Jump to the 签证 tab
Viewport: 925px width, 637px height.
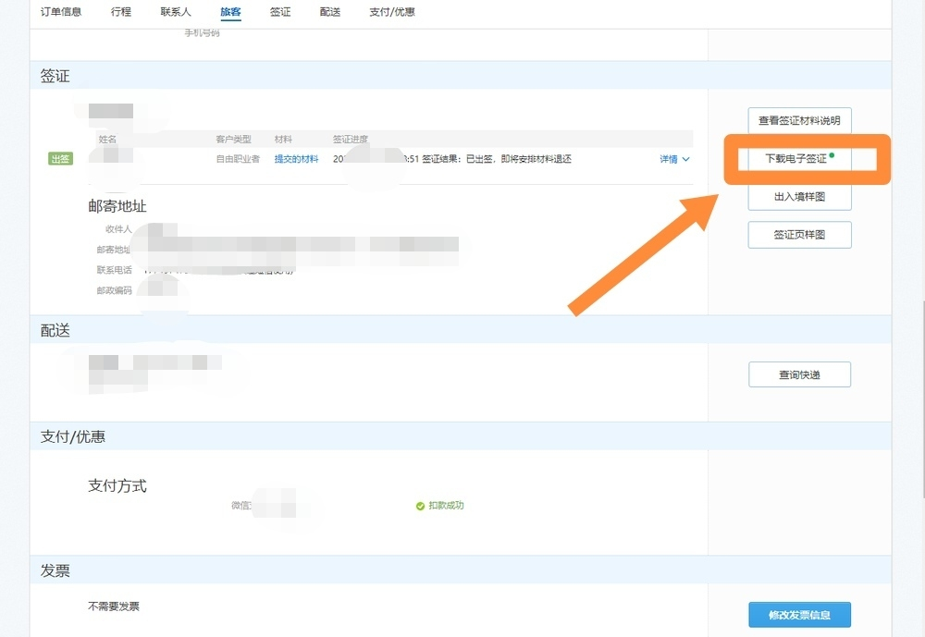(x=280, y=12)
